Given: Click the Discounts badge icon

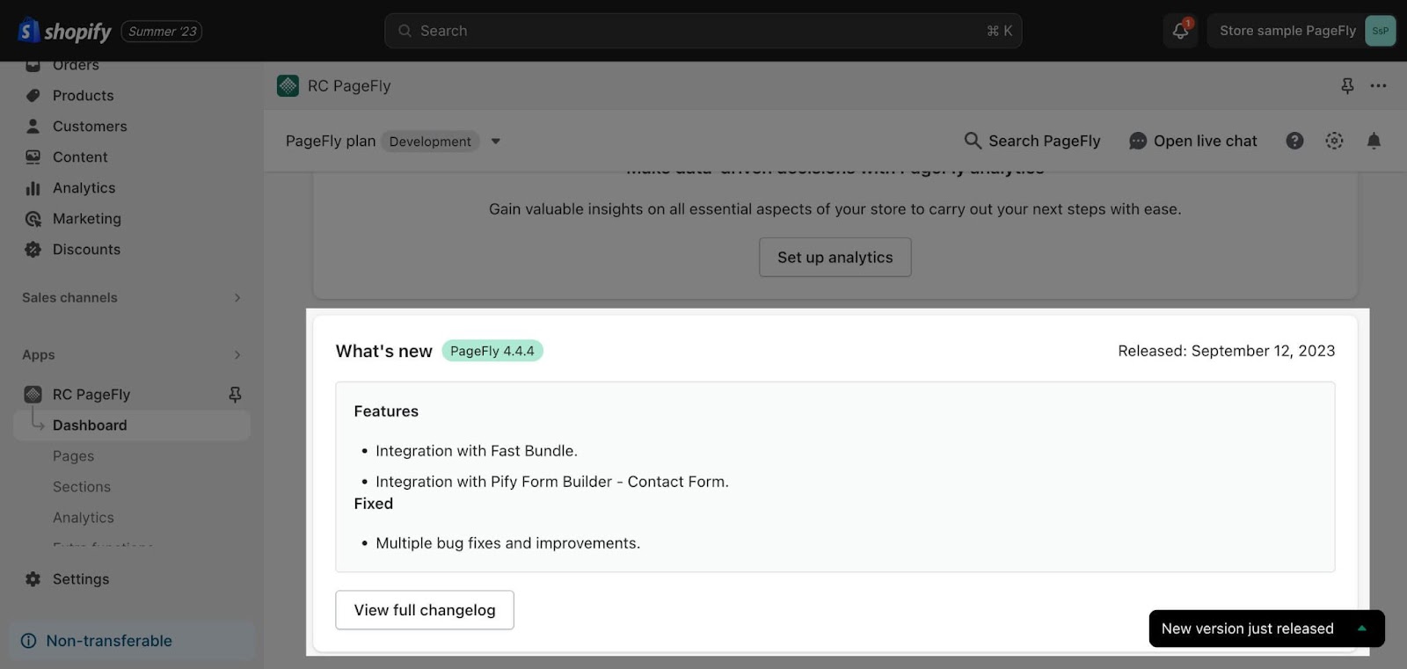Looking at the screenshot, I should point(33,250).
